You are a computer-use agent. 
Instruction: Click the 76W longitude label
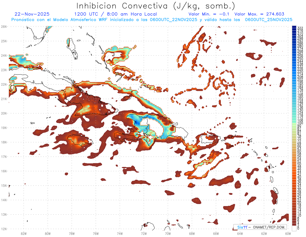pyautogui.click(x=96, y=233)
